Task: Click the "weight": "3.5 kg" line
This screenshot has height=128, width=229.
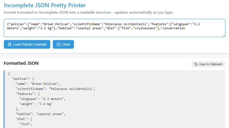Action: coord(36,104)
